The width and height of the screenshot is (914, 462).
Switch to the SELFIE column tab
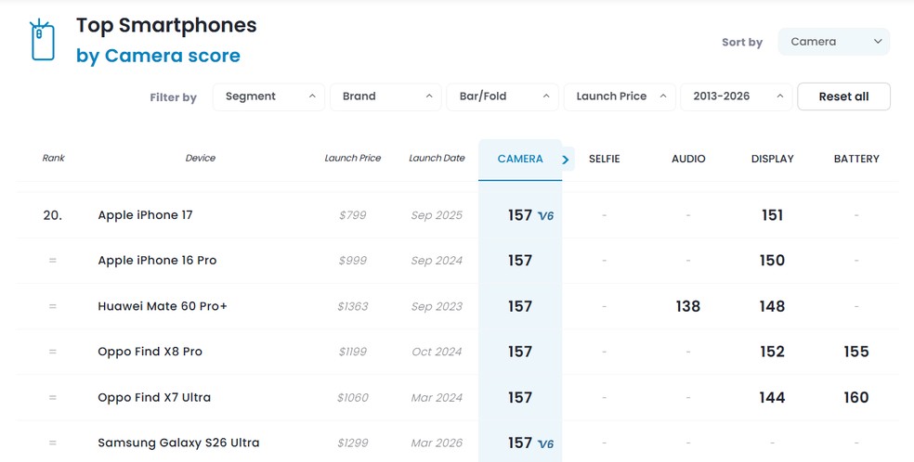[x=604, y=159]
